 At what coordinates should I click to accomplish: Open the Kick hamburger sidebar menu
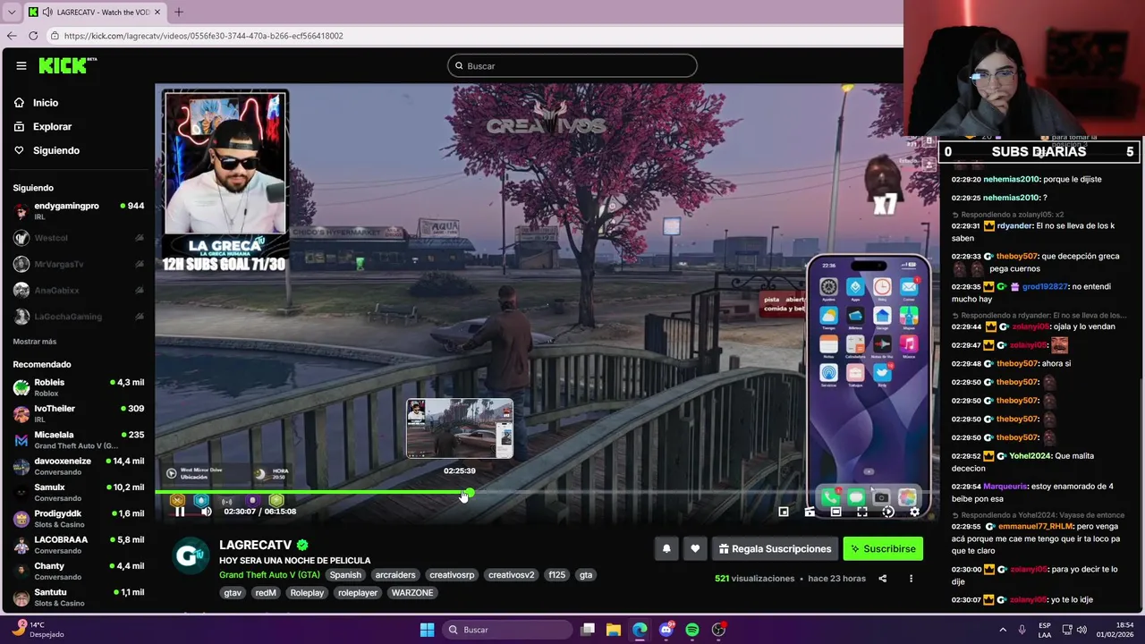coord(21,65)
